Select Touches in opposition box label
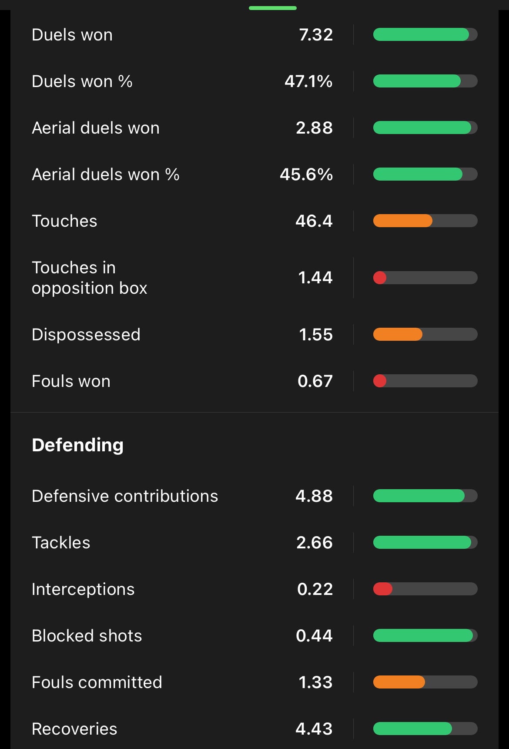 pyautogui.click(x=89, y=278)
